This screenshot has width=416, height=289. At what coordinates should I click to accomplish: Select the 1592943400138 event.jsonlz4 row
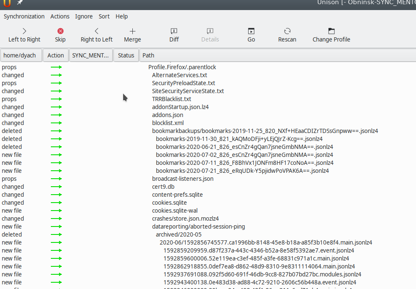[x=208, y=282]
